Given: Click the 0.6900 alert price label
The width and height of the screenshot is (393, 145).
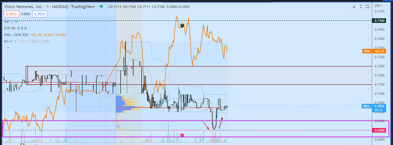Looking at the screenshot, I should pyautogui.click(x=379, y=130).
